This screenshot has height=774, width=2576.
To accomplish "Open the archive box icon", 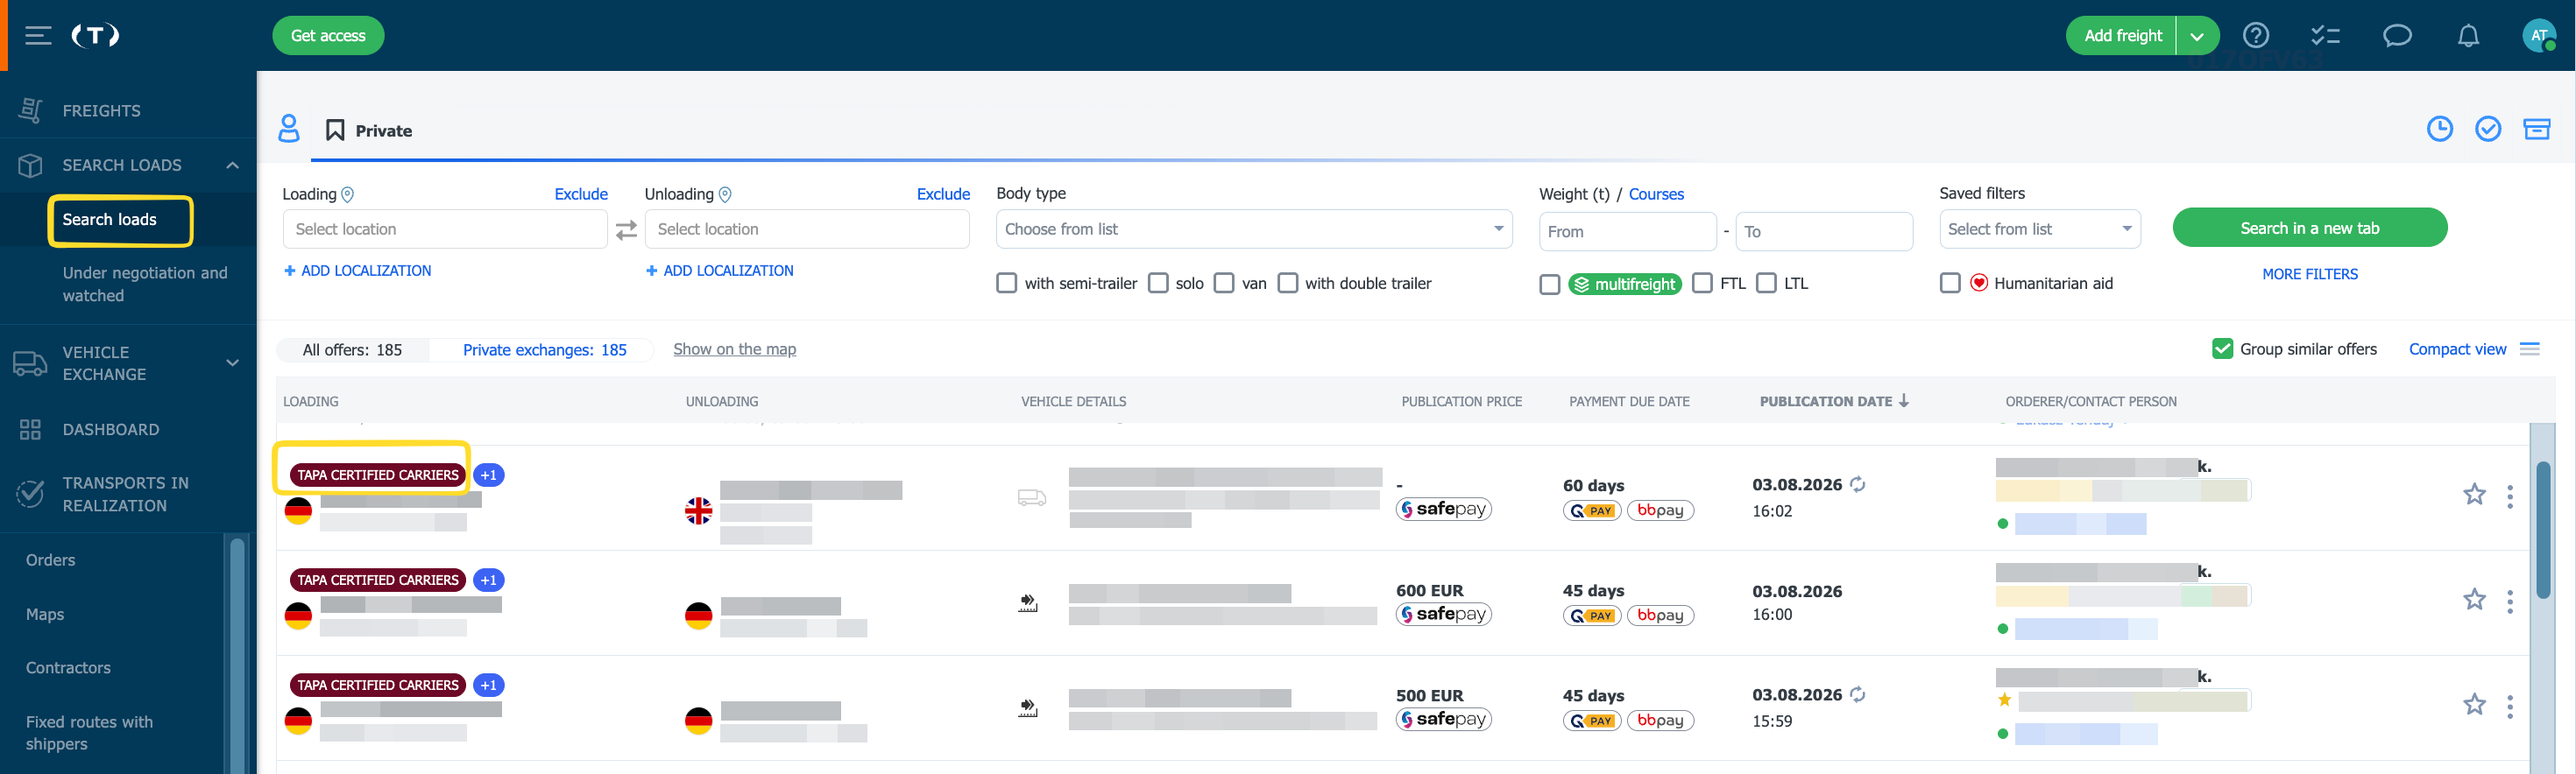I will pyautogui.click(x=2536, y=129).
